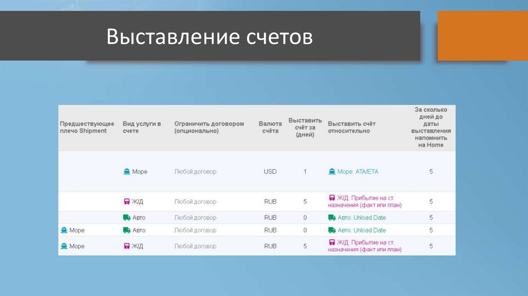The image size is (528, 296).
Task: Select the USD currency cell
Action: (x=270, y=172)
